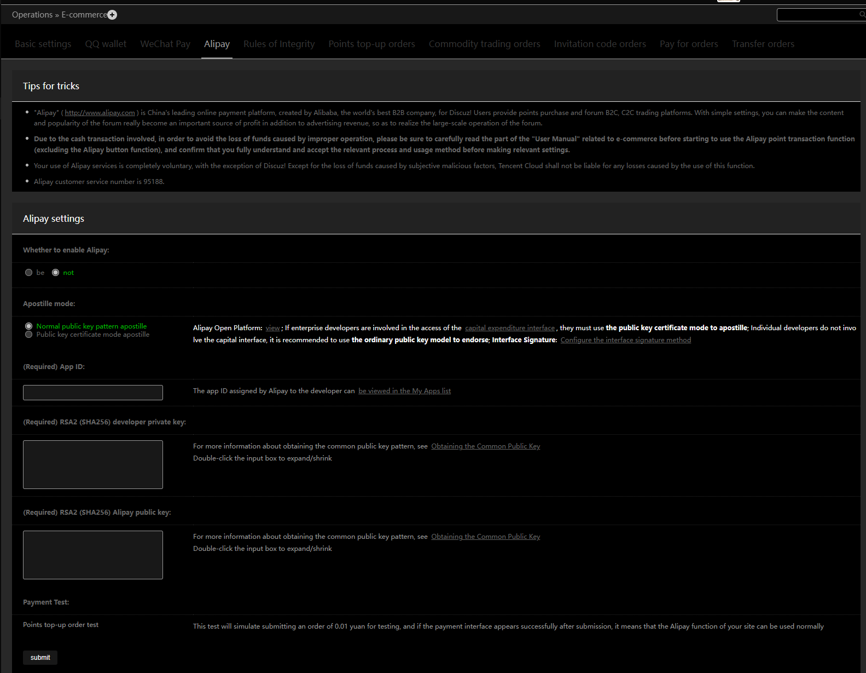
Task: Click 'Points top-up order test' text
Action: pyautogui.click(x=61, y=625)
